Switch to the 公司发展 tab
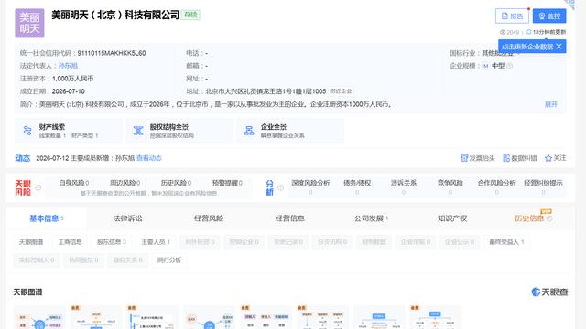Image resolution: width=586 pixels, height=329 pixels. (x=371, y=218)
